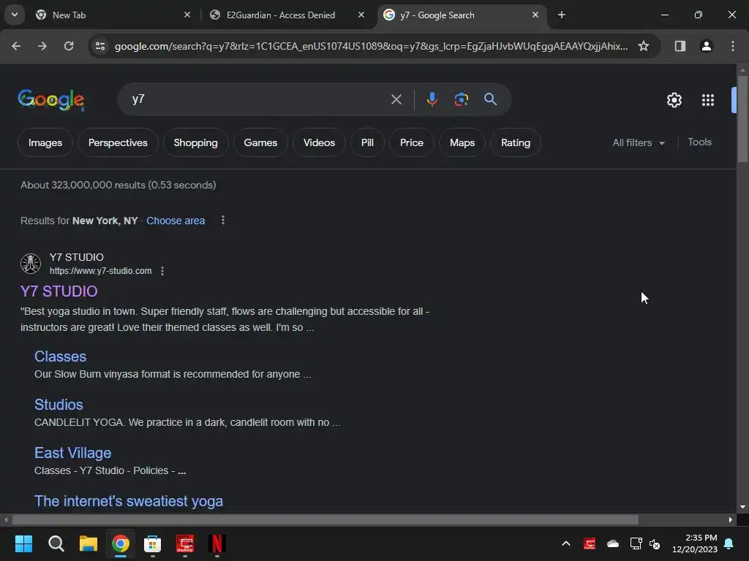This screenshot has height=561, width=749.
Task: Select the Price filter chip
Action: coord(412,142)
